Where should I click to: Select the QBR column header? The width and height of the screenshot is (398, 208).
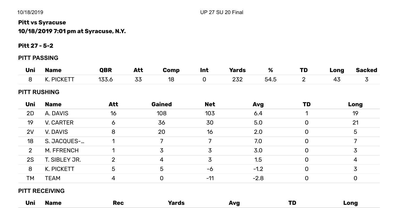pyautogui.click(x=106, y=70)
